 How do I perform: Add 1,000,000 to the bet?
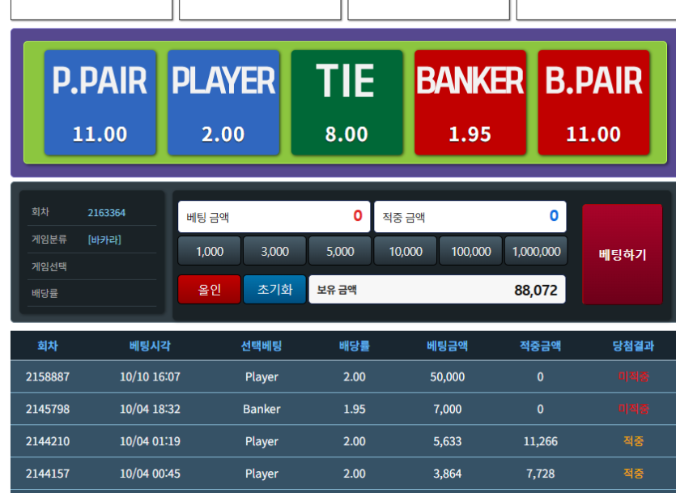point(536,251)
